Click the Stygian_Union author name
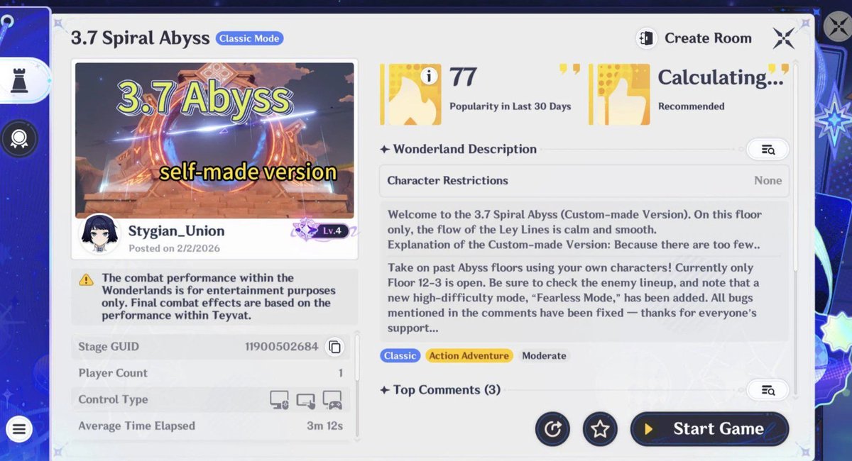The image size is (852, 461). [x=176, y=231]
